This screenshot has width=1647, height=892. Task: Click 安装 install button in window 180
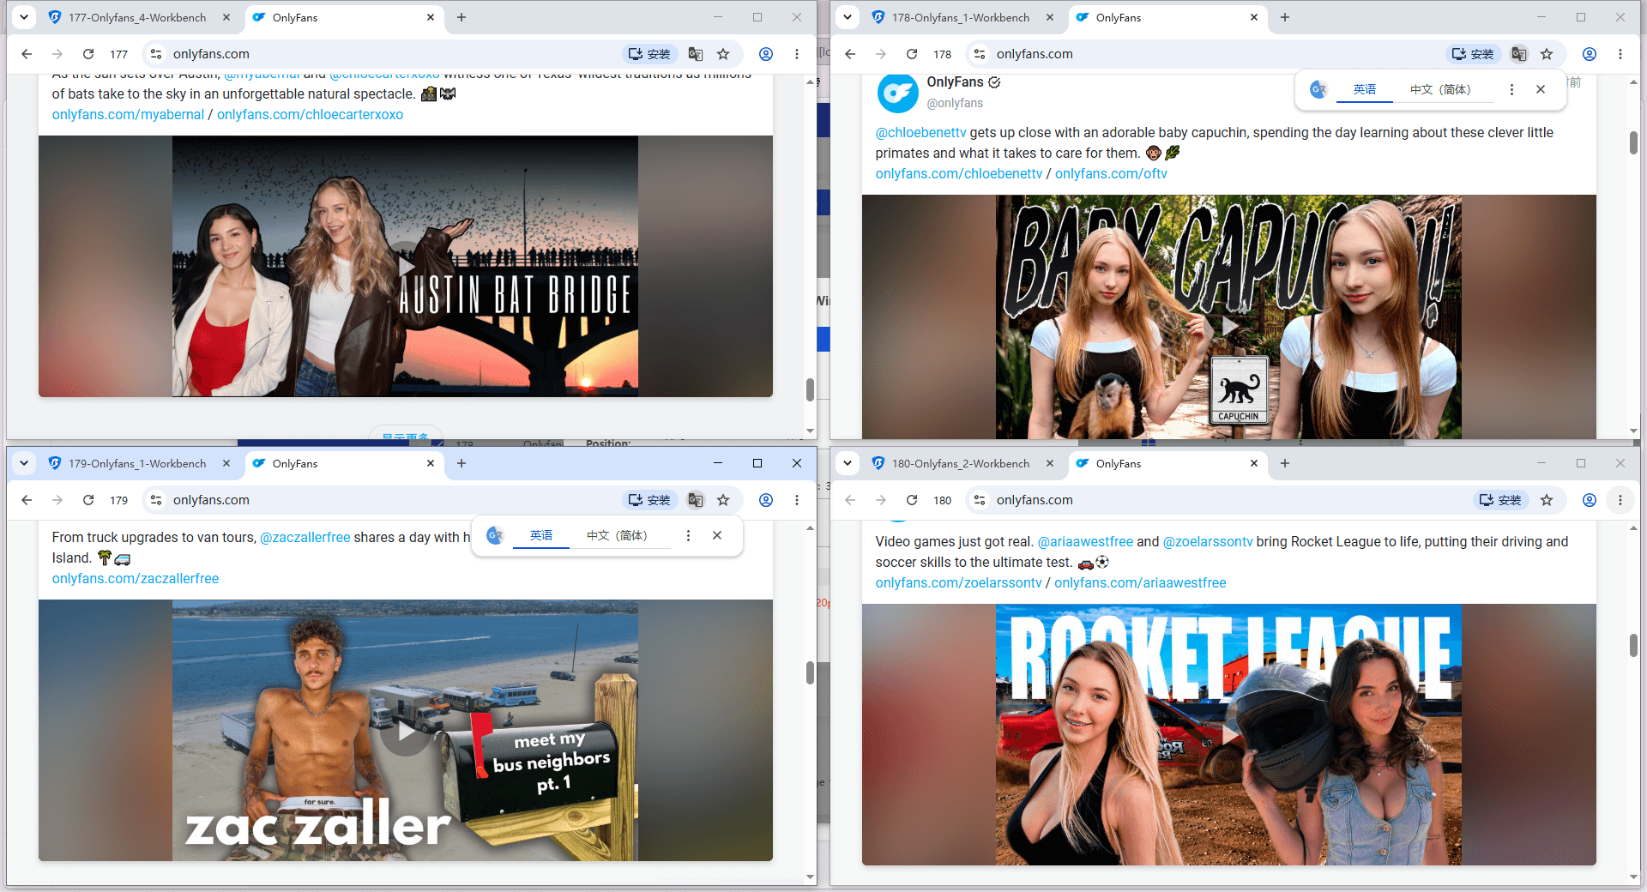tap(1500, 500)
